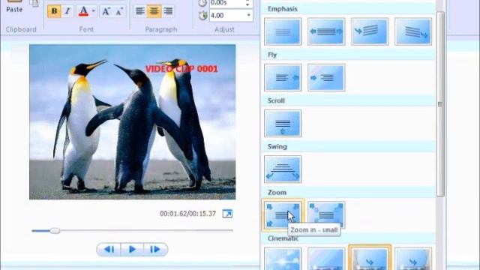Screen dimensions: 480x270
Task: Select the Swing text effect
Action: [283, 169]
